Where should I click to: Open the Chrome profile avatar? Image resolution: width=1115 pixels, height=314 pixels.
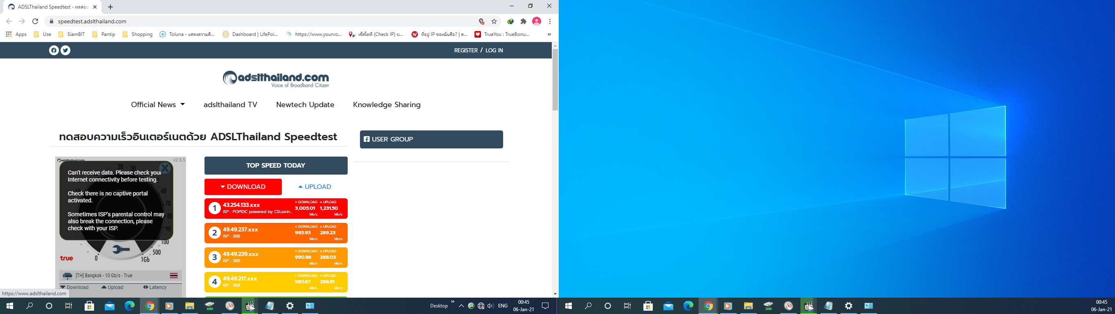pyautogui.click(x=537, y=21)
